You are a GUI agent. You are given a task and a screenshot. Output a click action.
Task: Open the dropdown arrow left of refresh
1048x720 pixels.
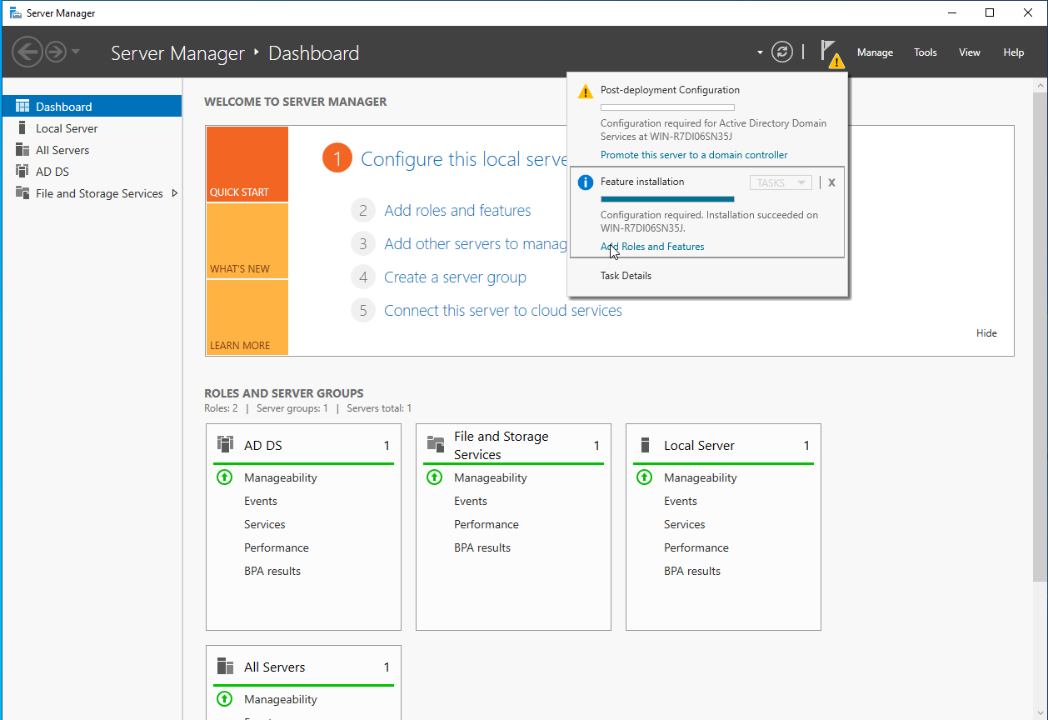tap(760, 52)
